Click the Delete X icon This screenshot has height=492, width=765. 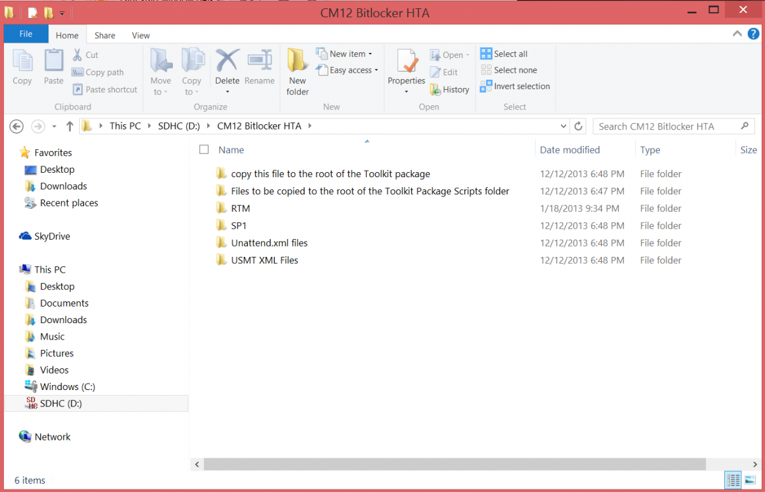click(x=227, y=61)
